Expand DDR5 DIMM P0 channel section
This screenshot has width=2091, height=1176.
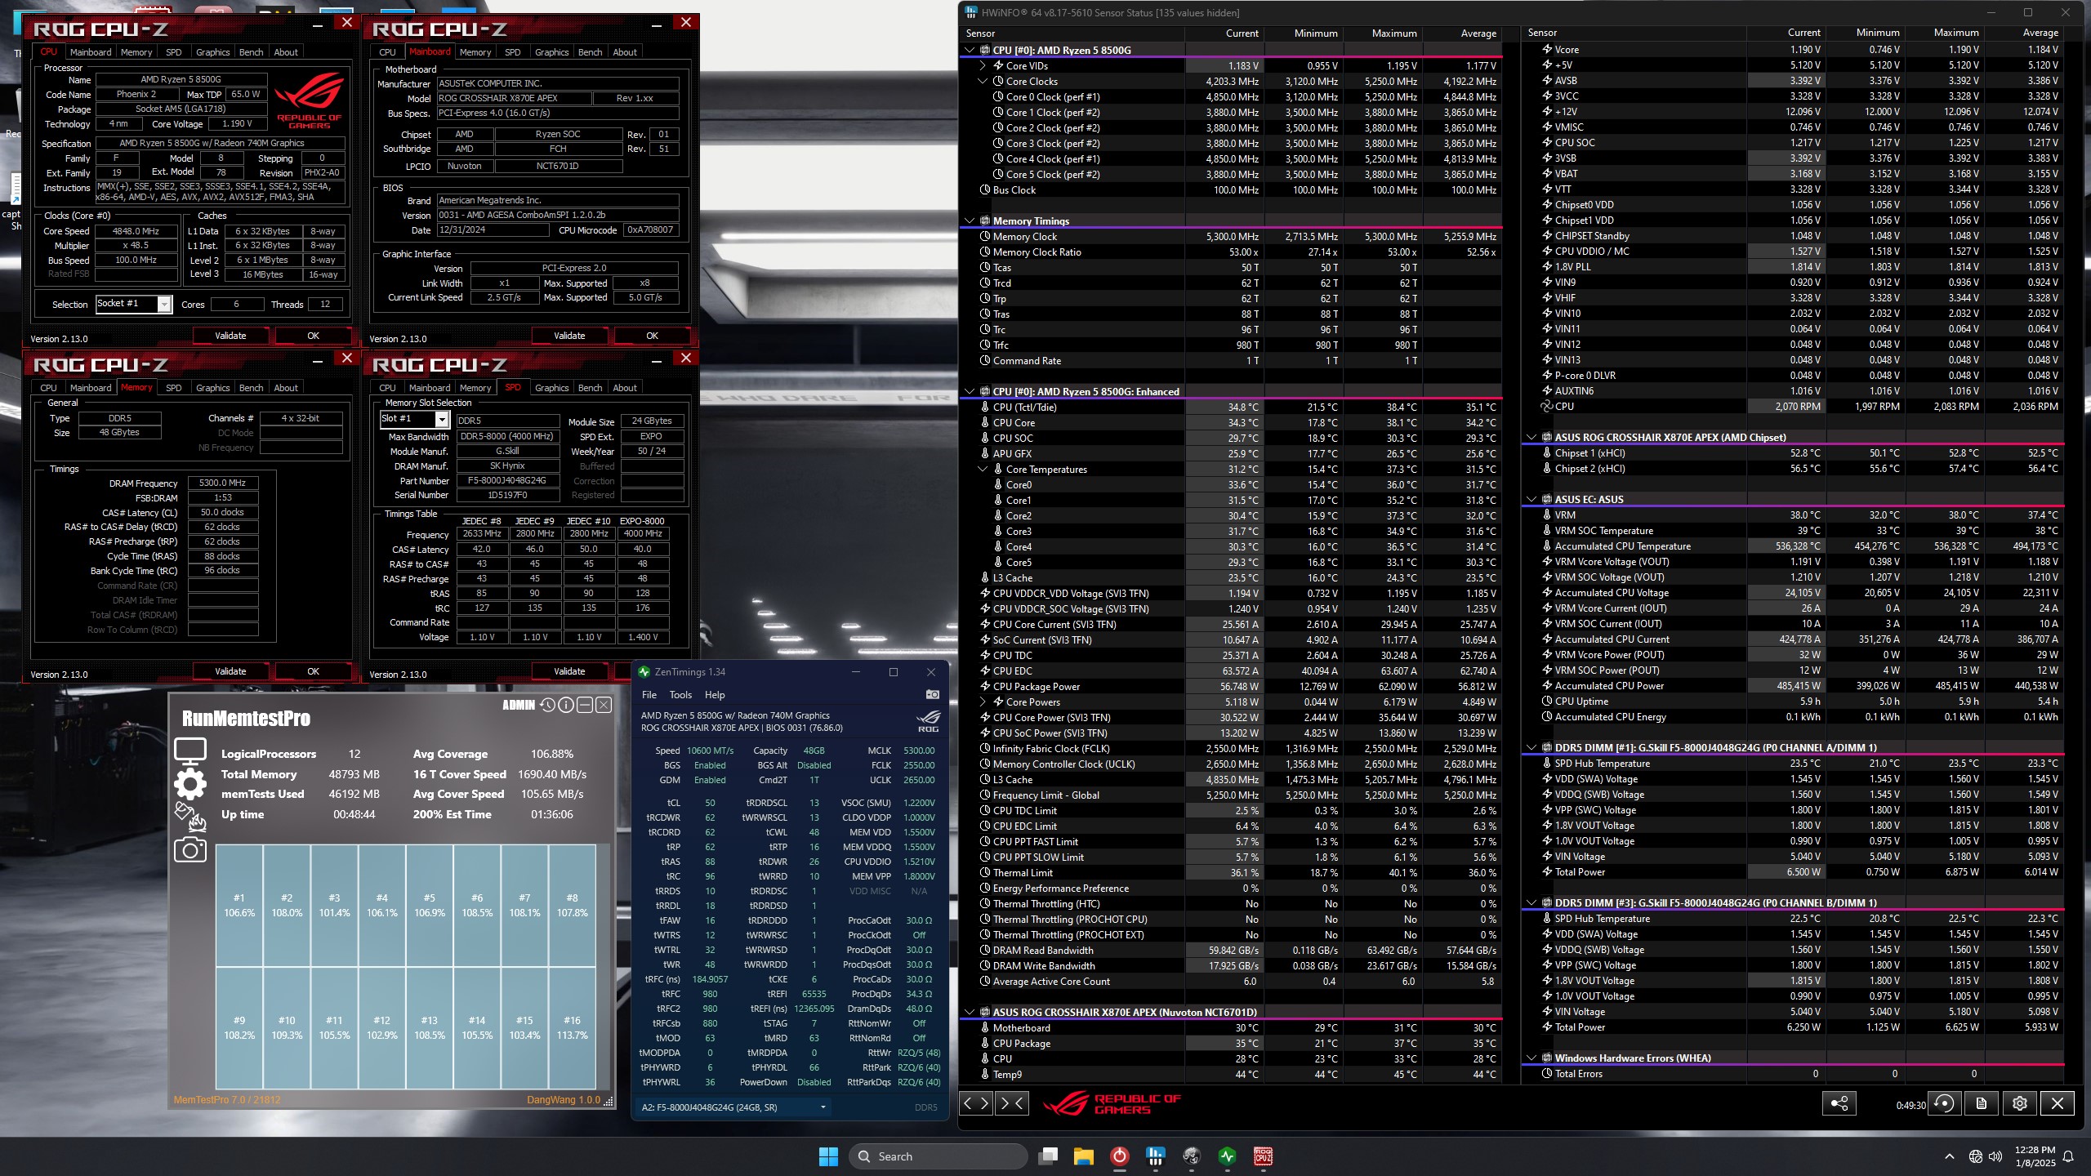(x=1530, y=746)
